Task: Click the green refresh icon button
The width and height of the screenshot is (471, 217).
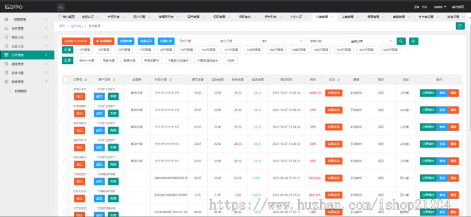Action: [460, 26]
